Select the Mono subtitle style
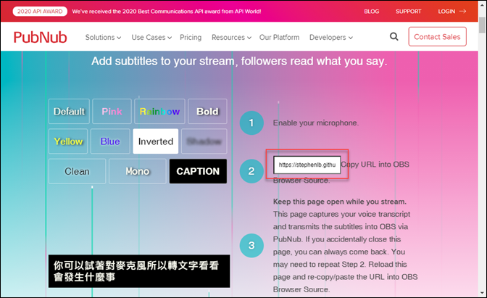487x298 pixels. 138,171
